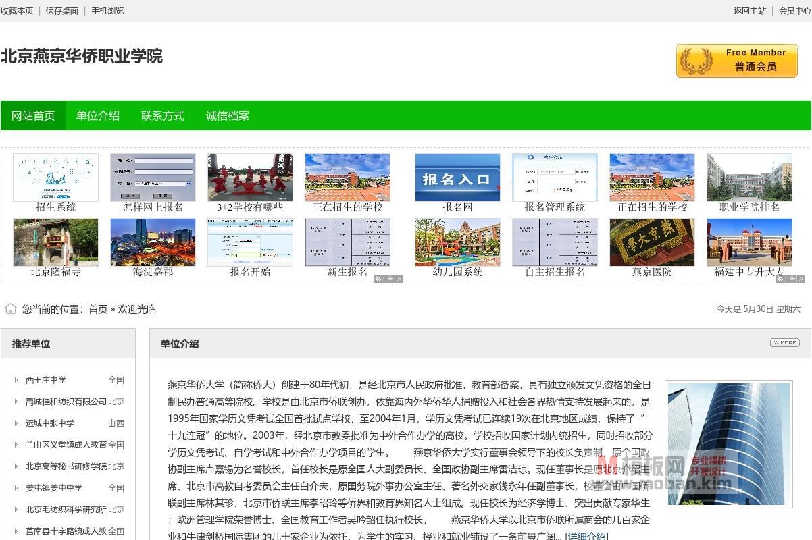
Task: Click the MORE button in 单位介绍
Action: click(785, 342)
